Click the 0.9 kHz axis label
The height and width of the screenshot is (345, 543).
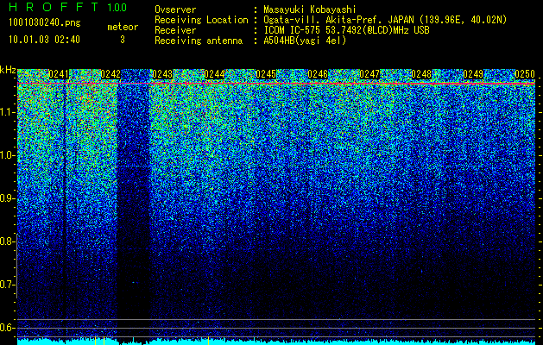[x=8, y=198]
